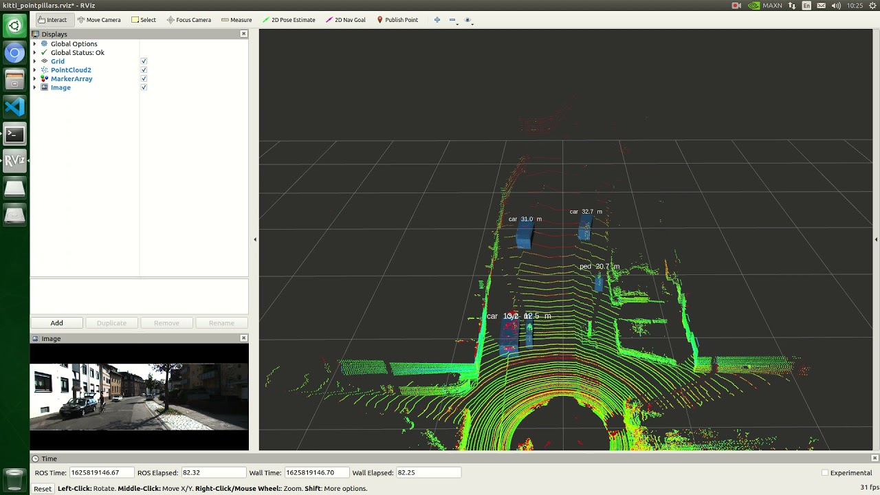Expand the Grid display properties

click(x=35, y=61)
